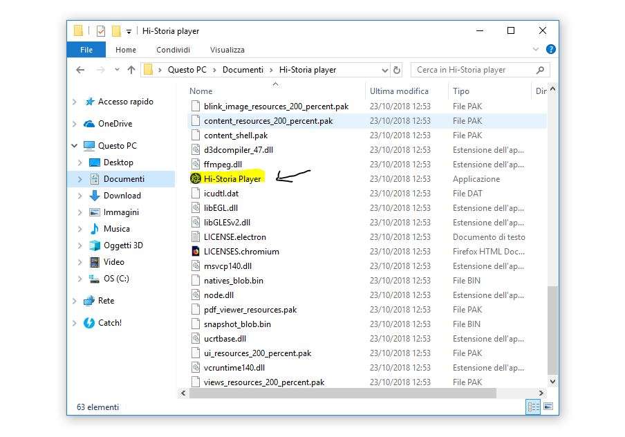
Task: Expand the Rete tree node
Action: click(75, 301)
